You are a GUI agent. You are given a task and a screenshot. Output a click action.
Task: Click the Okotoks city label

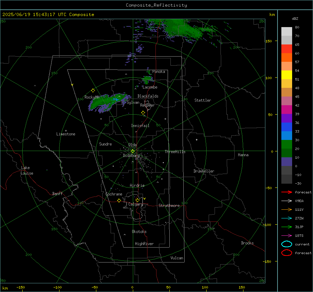point(139,232)
